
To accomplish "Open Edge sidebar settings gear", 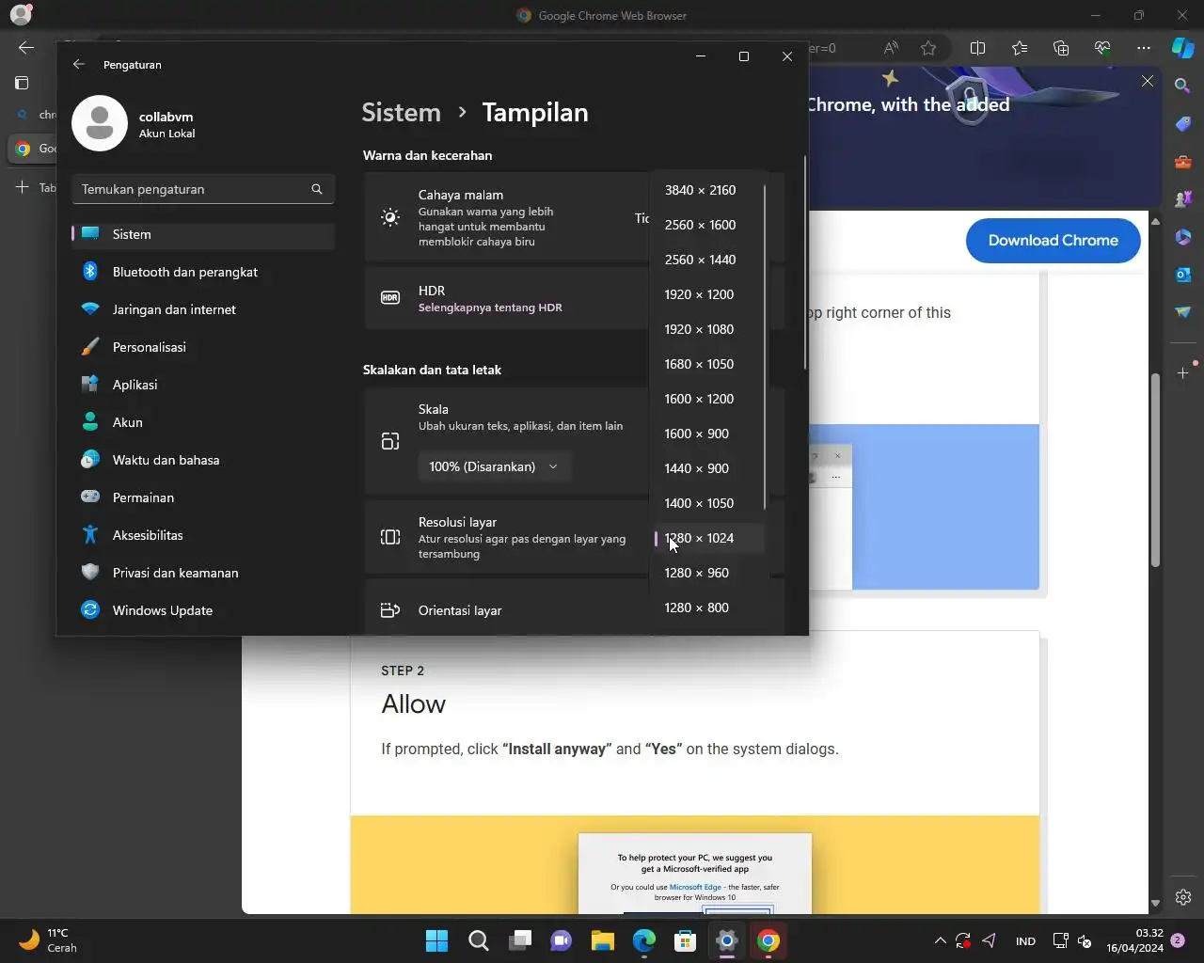I will [x=1183, y=897].
